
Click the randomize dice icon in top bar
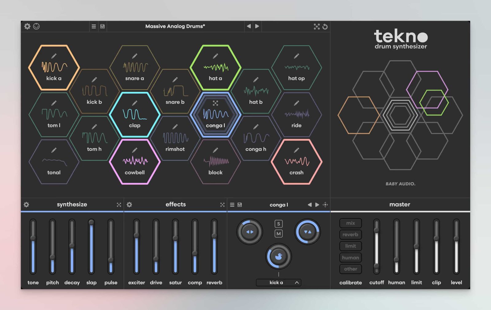click(x=317, y=26)
